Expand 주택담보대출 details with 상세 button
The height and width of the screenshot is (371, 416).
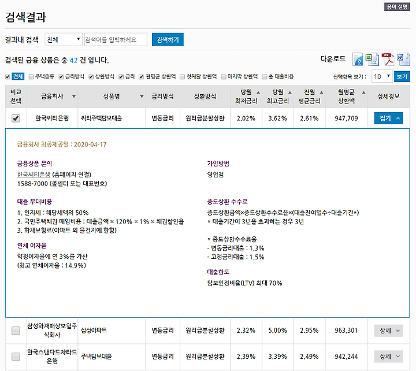pyautogui.click(x=388, y=357)
